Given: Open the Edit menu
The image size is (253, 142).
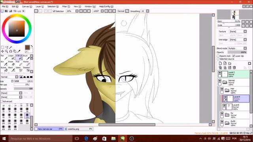Looking at the screenshot, I should 15,6.
